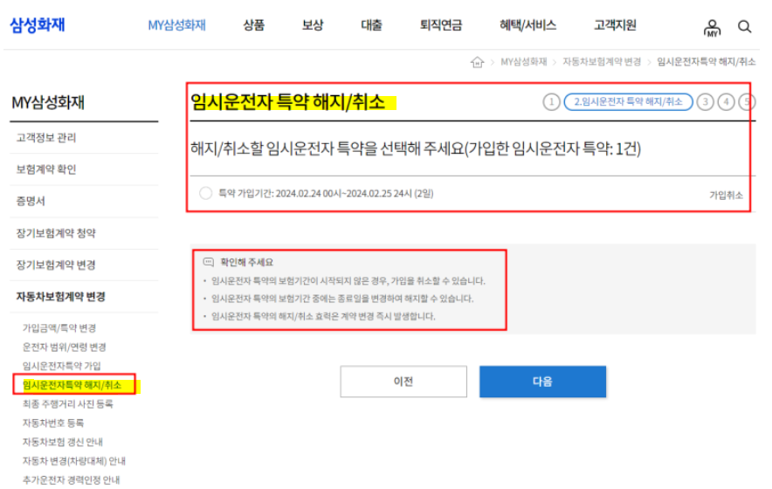
Task: Click the 임시운전자특약 해지/취소 breadcrumb link
Action: [x=706, y=61]
